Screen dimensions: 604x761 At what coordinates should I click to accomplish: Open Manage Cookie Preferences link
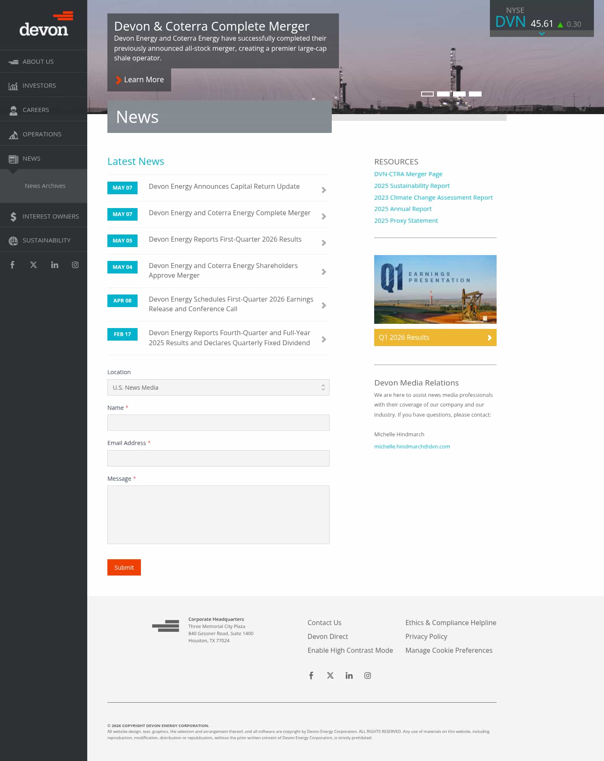point(449,650)
